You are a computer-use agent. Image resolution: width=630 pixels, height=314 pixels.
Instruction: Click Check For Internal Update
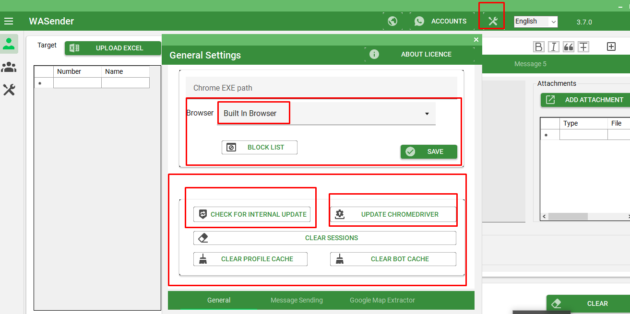pyautogui.click(x=252, y=214)
